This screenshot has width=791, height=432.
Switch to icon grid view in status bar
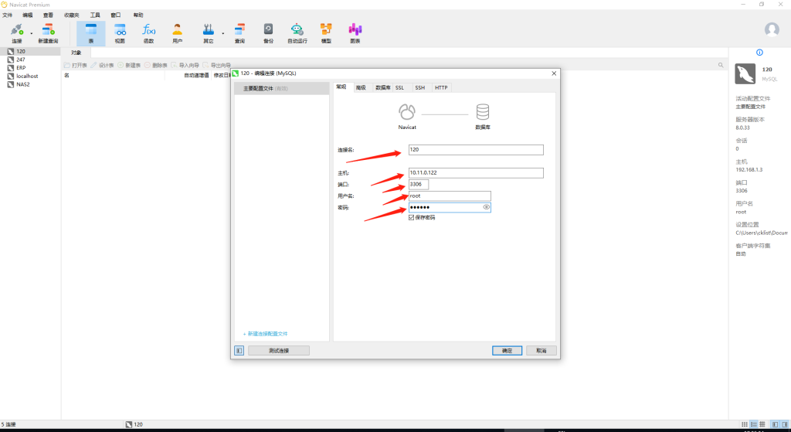tap(745, 425)
